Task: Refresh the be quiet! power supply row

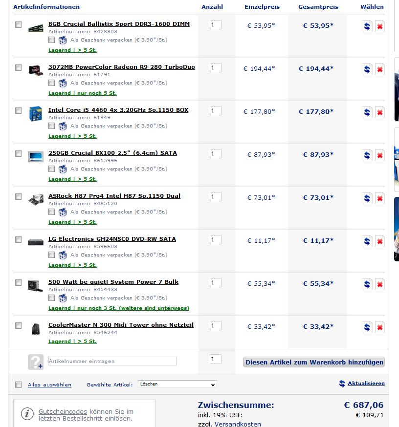Action: point(367,284)
